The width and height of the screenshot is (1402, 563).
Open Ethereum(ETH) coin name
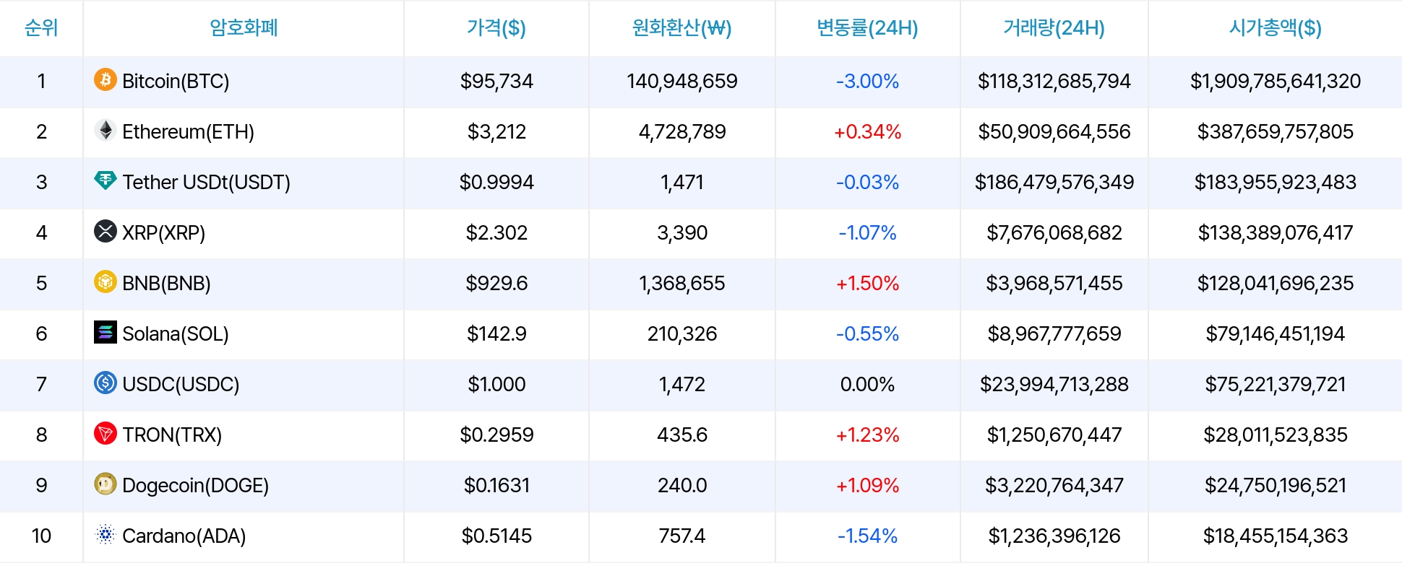tap(188, 131)
